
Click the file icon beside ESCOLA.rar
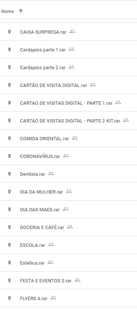coord(9,245)
